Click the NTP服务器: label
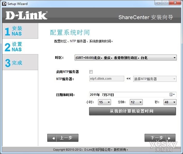Screen dimensions: 183x154 pos(65,79)
